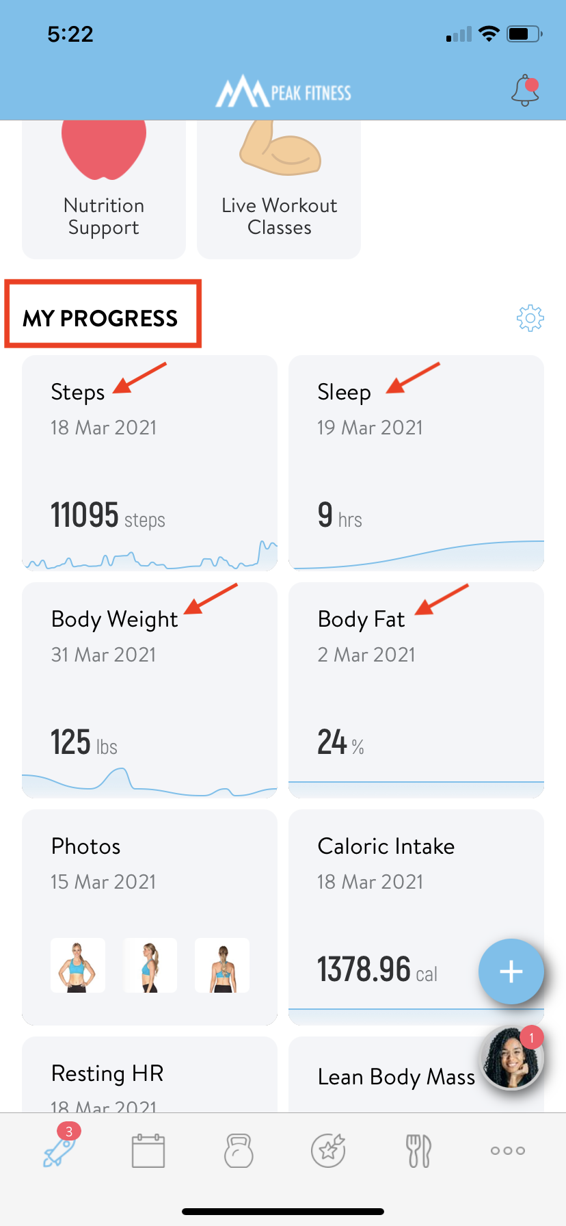Screen dimensions: 566x1226
Task: Open the Caloric Intake card
Action: [416, 917]
